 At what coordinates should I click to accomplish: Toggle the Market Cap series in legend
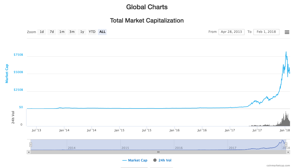138,160
